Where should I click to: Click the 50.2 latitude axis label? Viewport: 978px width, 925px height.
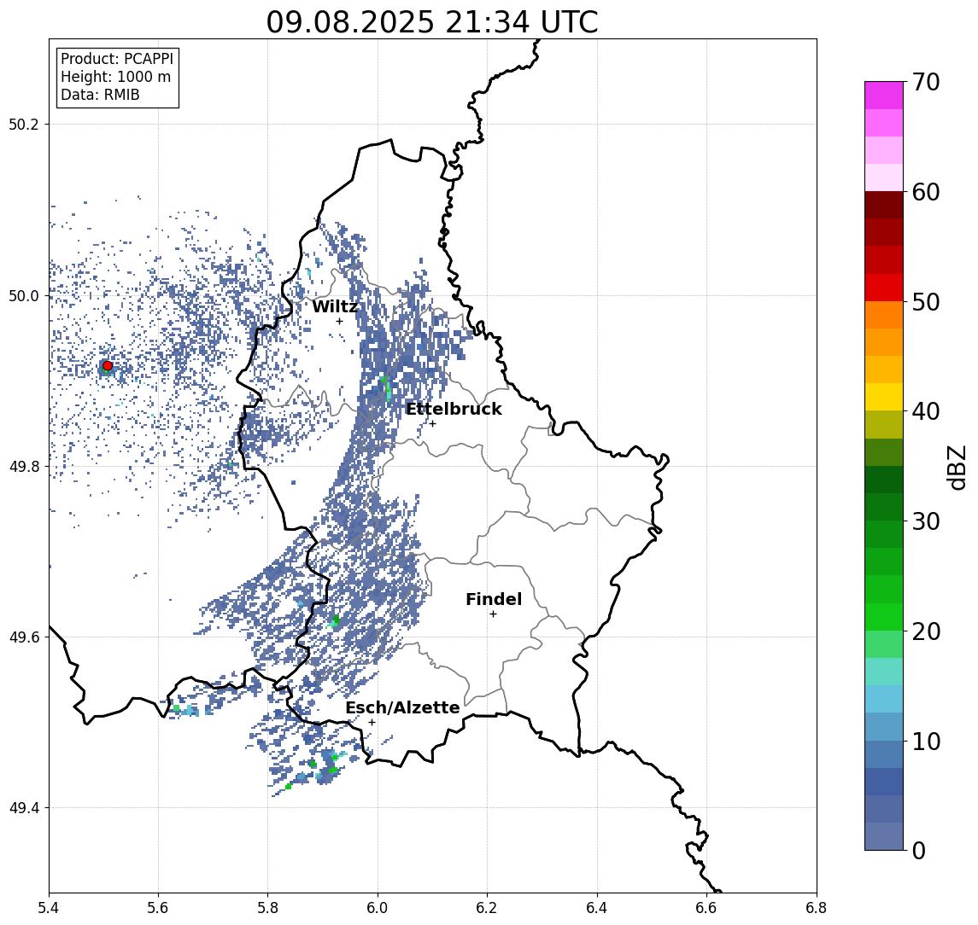click(24, 124)
